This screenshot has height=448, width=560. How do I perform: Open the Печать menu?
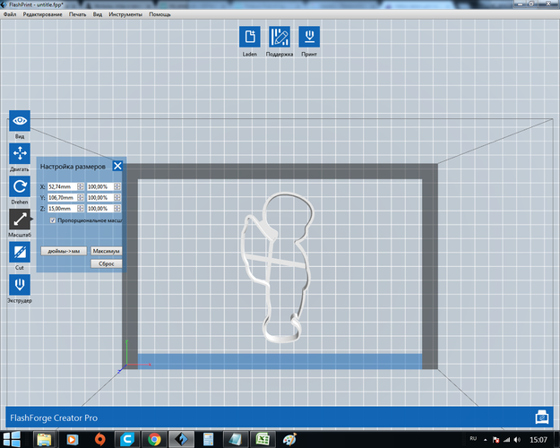tap(77, 14)
